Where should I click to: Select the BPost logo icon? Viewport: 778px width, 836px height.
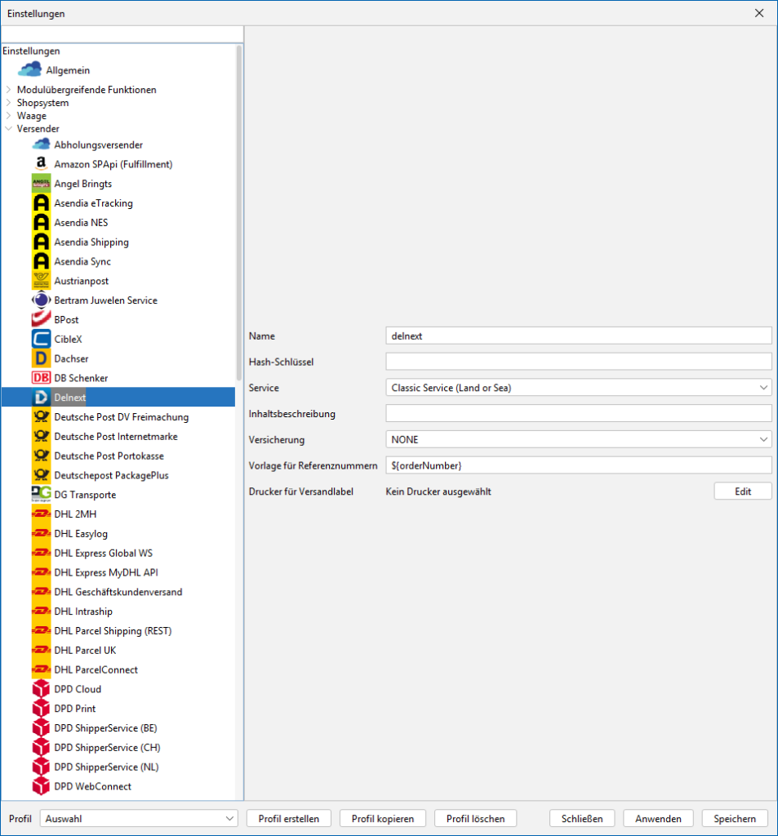[41, 320]
